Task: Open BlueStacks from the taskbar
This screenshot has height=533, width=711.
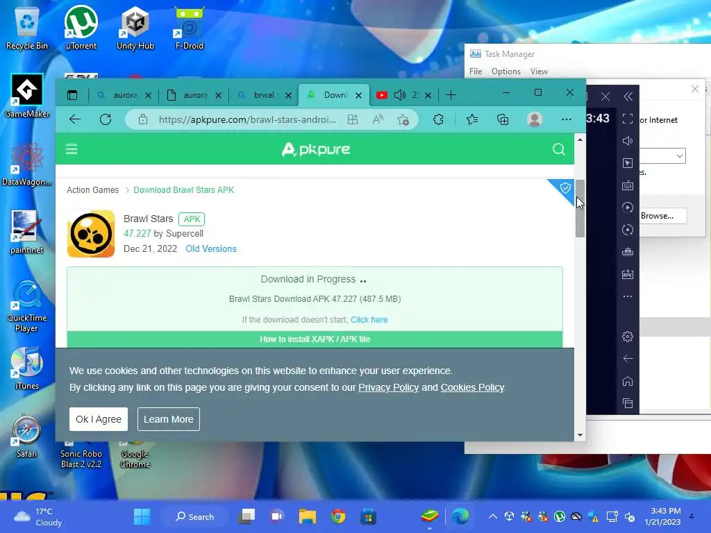Action: tap(429, 516)
